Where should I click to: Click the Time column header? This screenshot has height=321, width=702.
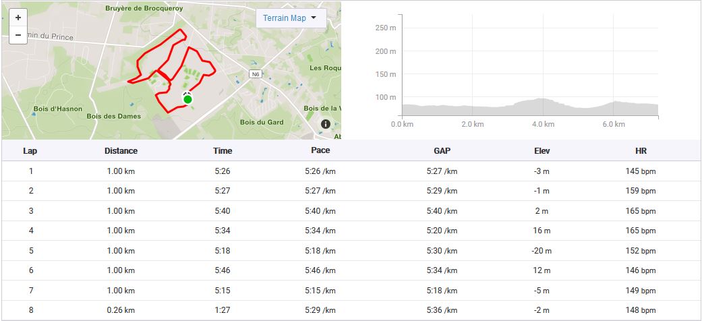click(x=223, y=151)
